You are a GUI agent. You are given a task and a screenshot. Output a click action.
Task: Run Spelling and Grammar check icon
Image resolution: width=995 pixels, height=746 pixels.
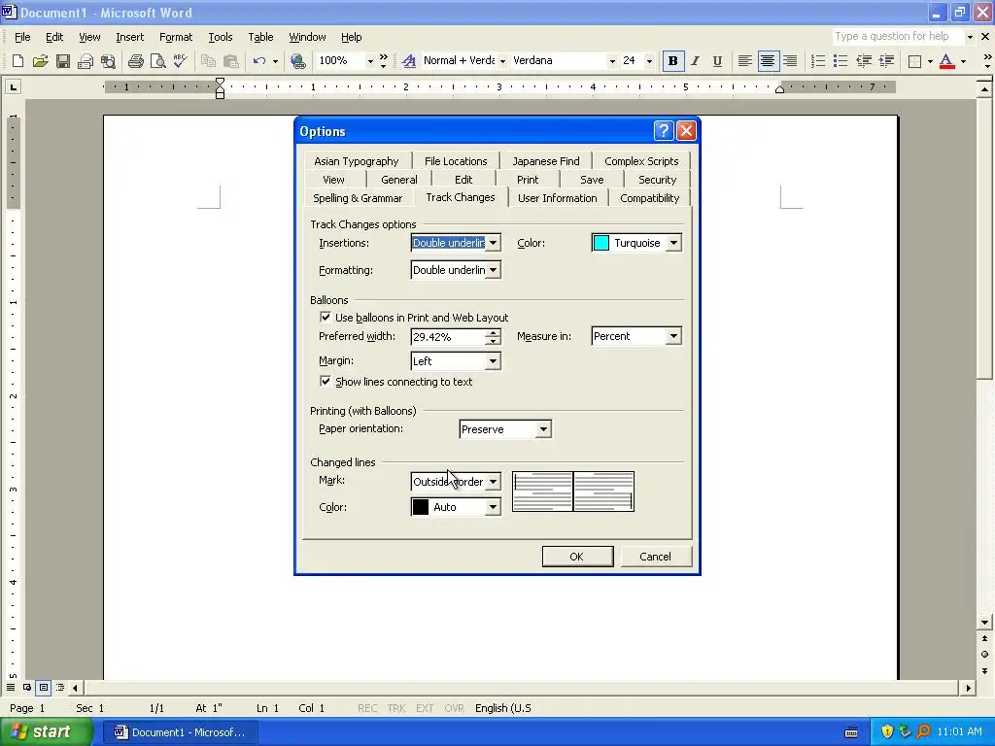click(180, 61)
